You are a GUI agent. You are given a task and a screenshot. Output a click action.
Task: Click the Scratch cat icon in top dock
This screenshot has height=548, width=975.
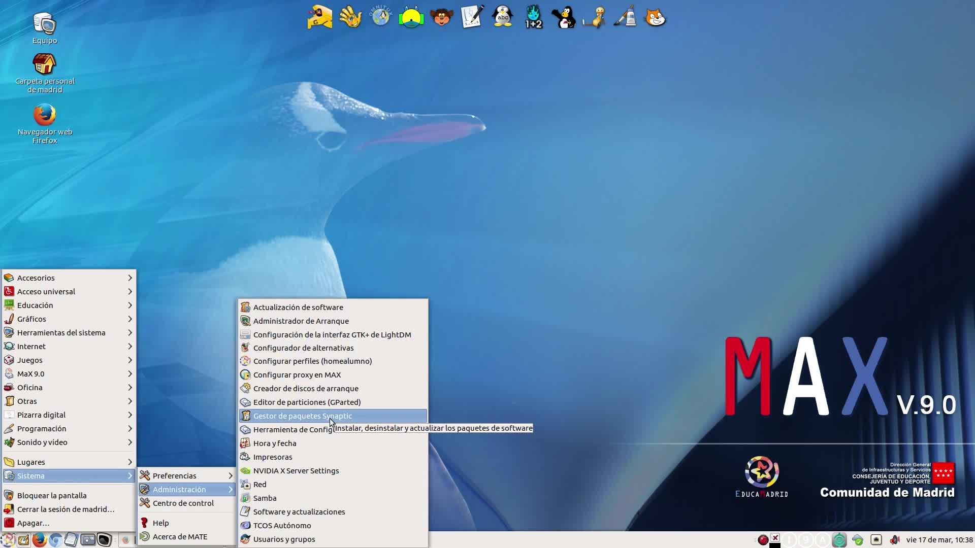tap(655, 18)
